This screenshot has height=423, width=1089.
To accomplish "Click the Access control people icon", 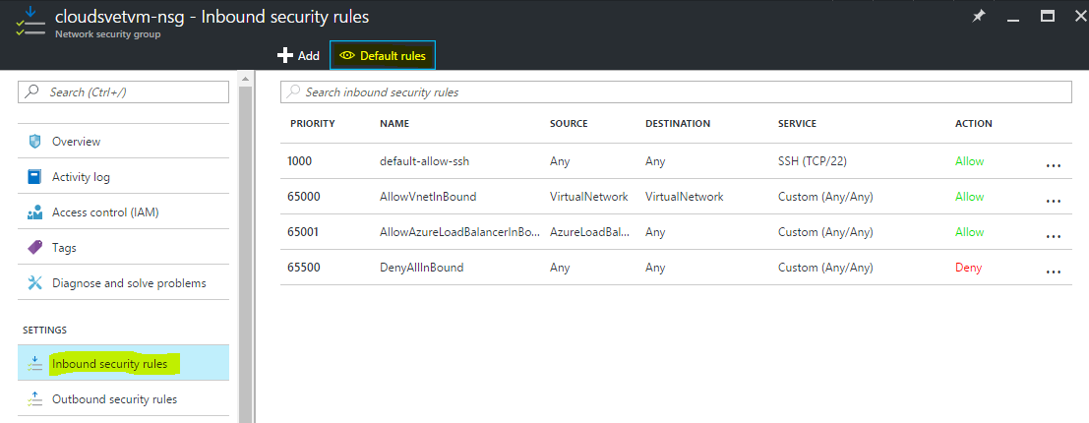I will coord(34,212).
